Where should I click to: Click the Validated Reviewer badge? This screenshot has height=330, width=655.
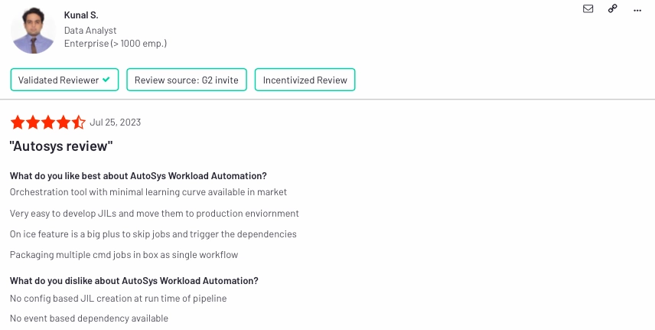point(64,80)
